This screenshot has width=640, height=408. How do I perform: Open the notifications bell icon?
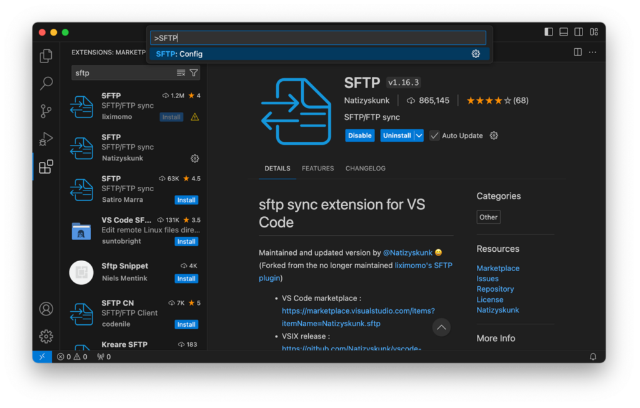click(x=593, y=357)
